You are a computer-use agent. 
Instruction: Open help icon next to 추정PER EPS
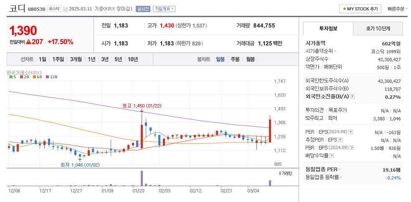pos(340,140)
